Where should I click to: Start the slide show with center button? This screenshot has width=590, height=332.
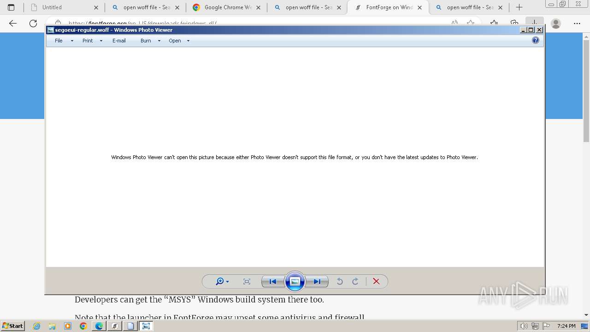[295, 281]
